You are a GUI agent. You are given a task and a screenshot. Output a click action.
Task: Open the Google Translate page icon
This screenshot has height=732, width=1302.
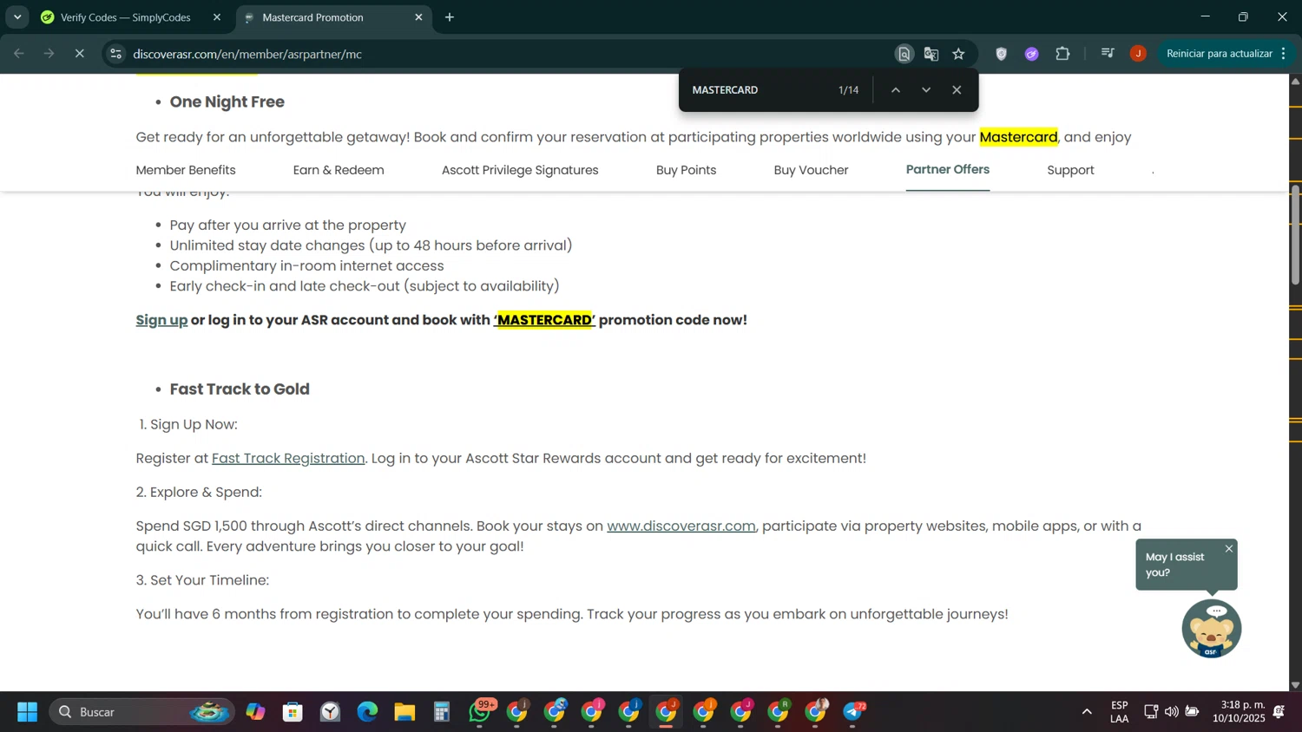[x=931, y=54]
